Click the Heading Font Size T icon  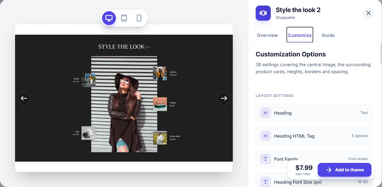[x=265, y=182]
